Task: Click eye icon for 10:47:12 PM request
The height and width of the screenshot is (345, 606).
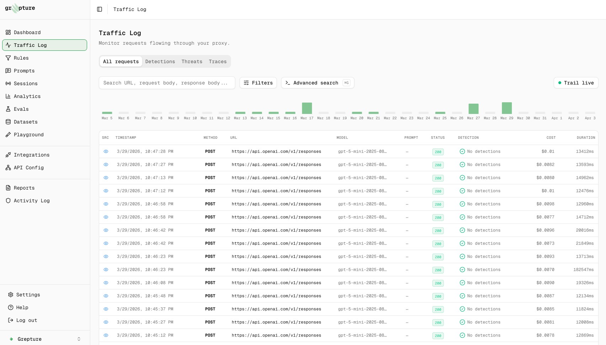Action: (106, 191)
